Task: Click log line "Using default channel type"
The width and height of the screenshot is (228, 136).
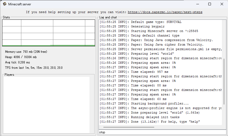Action: pos(140,35)
